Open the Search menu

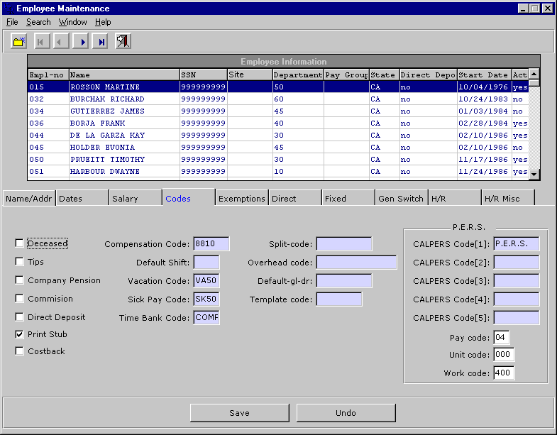[38, 22]
